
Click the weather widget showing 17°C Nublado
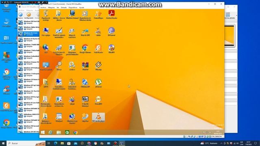(209, 143)
